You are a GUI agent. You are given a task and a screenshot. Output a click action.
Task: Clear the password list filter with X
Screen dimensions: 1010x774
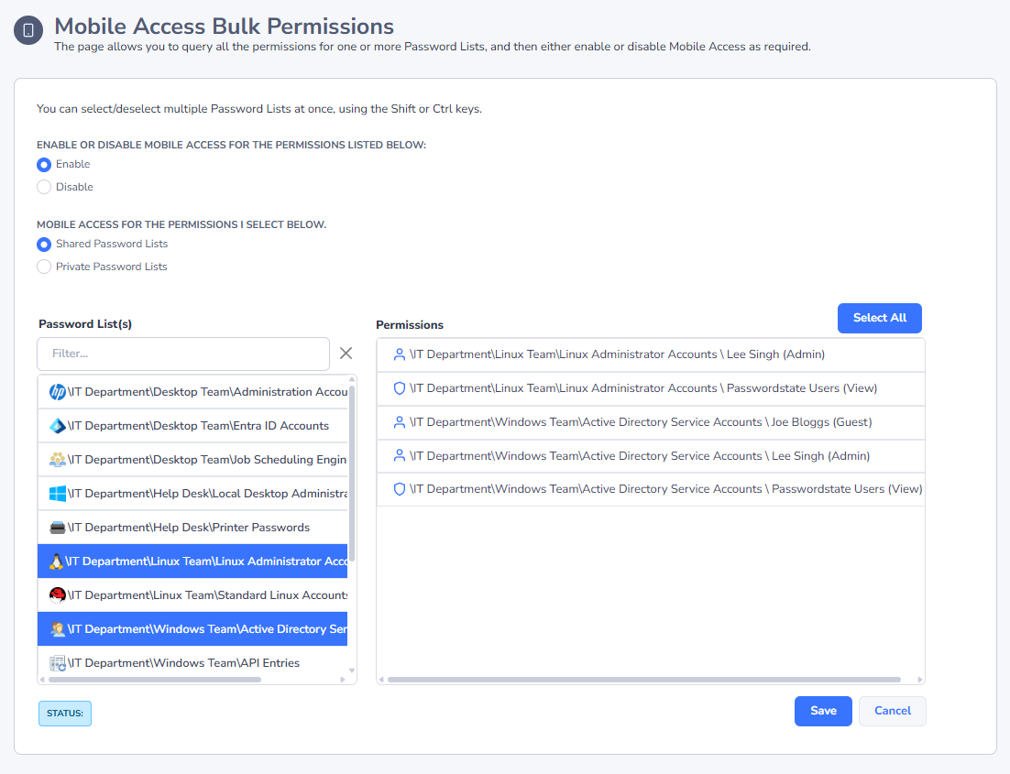click(x=346, y=353)
